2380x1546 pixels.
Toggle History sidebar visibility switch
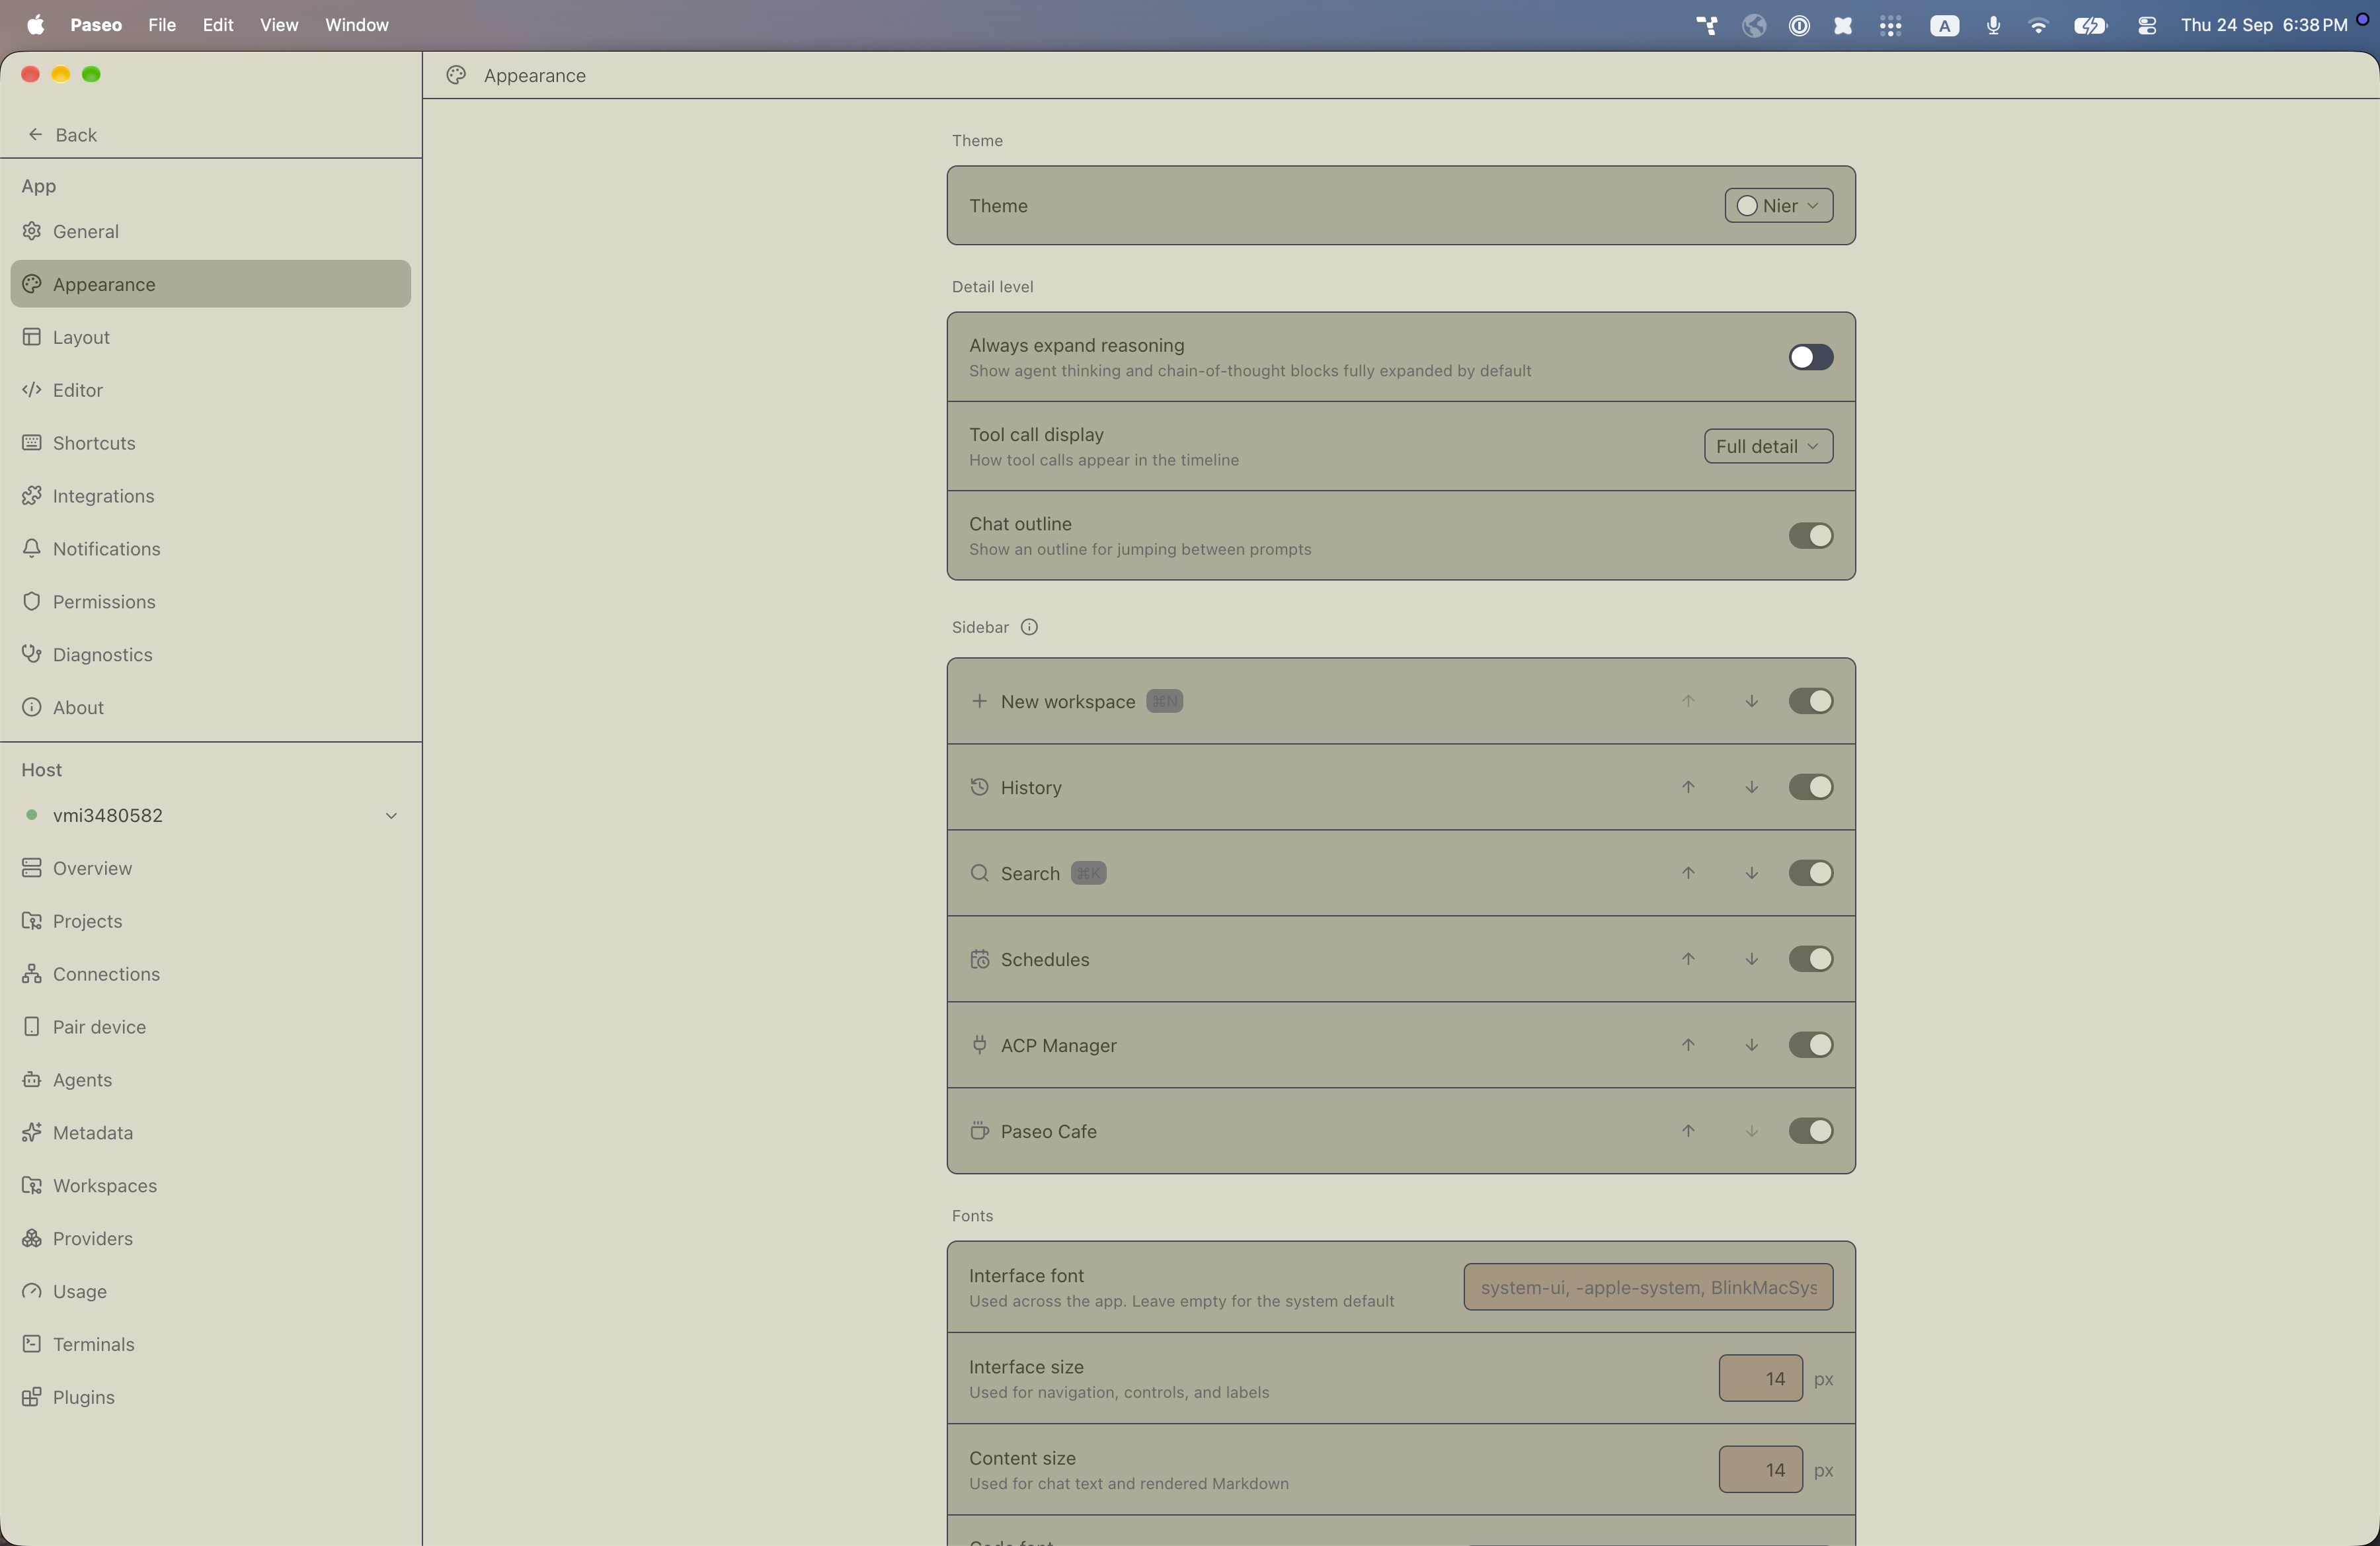click(1811, 787)
